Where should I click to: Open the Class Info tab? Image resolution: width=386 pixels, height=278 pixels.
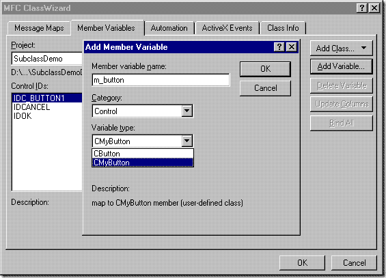[x=283, y=28]
